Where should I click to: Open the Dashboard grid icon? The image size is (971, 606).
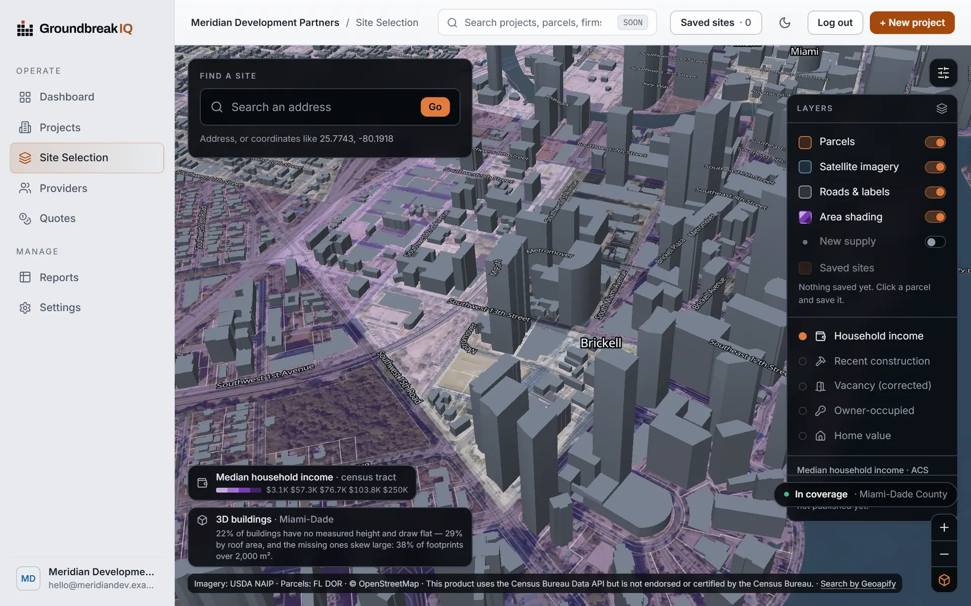[25, 97]
